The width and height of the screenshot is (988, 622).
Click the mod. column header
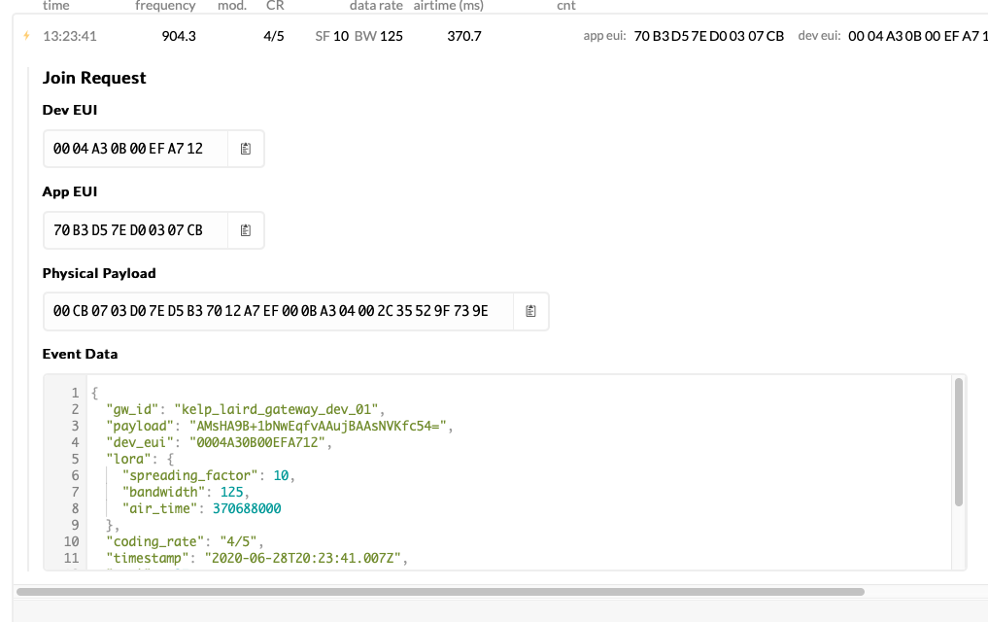(232, 6)
